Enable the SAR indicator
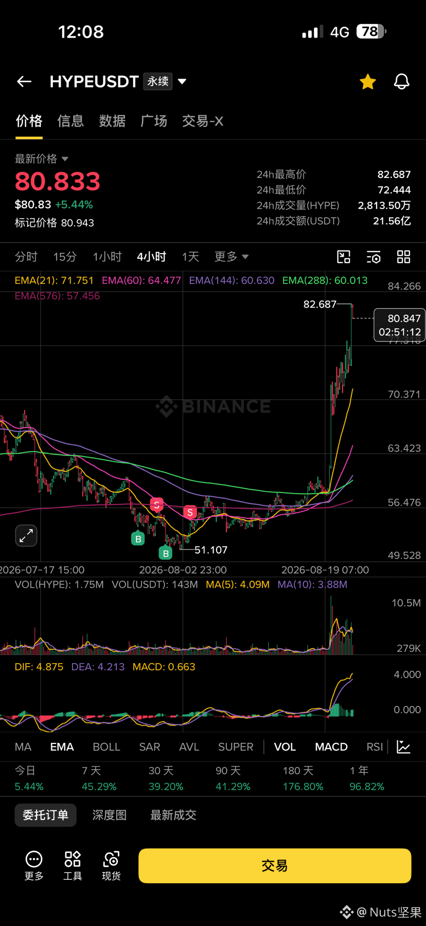The image size is (426, 926). 150,747
